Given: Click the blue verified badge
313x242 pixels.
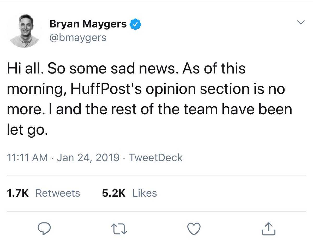Looking at the screenshot, I should pos(136,24).
